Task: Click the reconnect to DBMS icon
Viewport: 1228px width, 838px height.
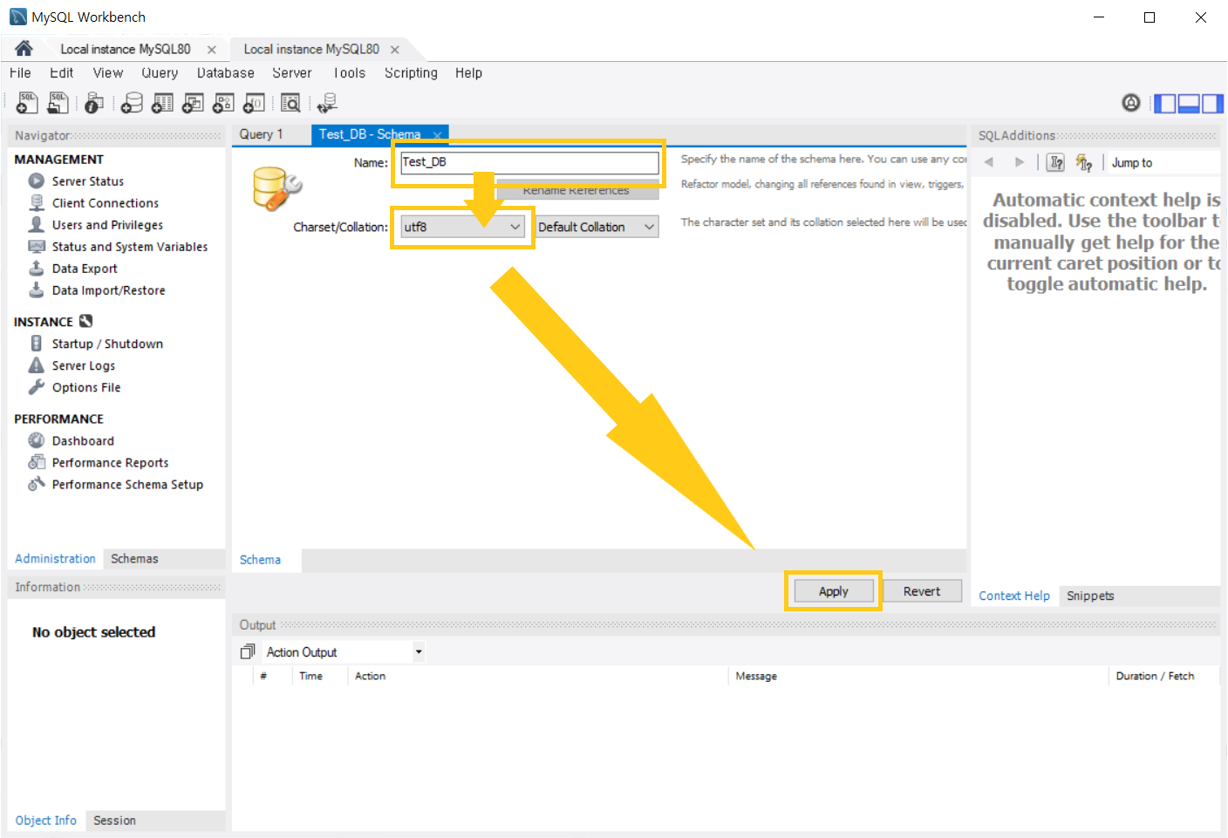Action: point(327,103)
